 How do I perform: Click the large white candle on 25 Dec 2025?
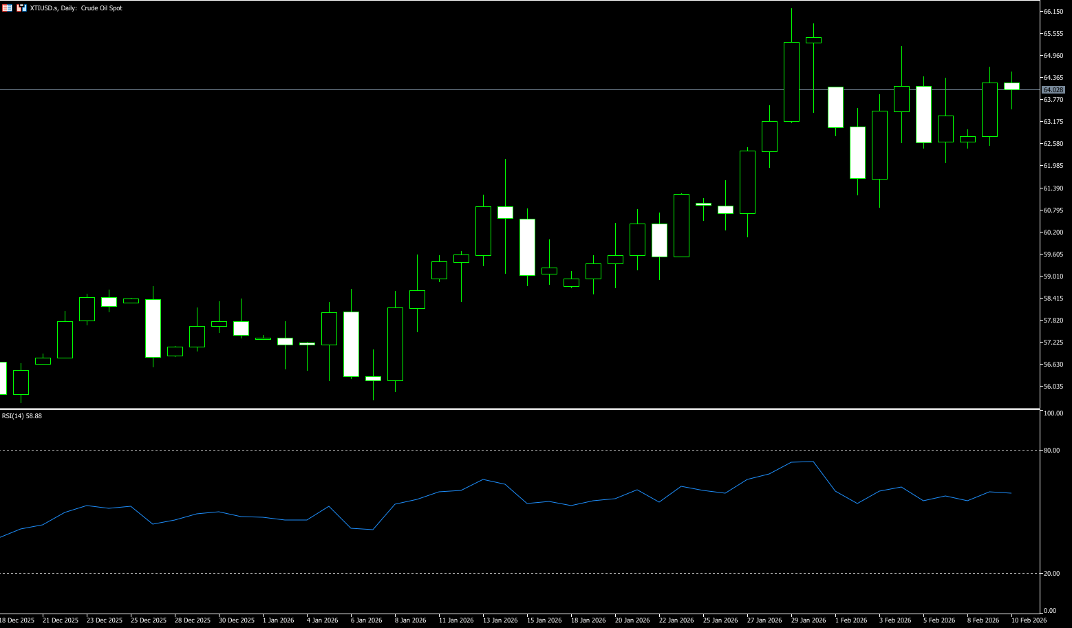pos(153,328)
